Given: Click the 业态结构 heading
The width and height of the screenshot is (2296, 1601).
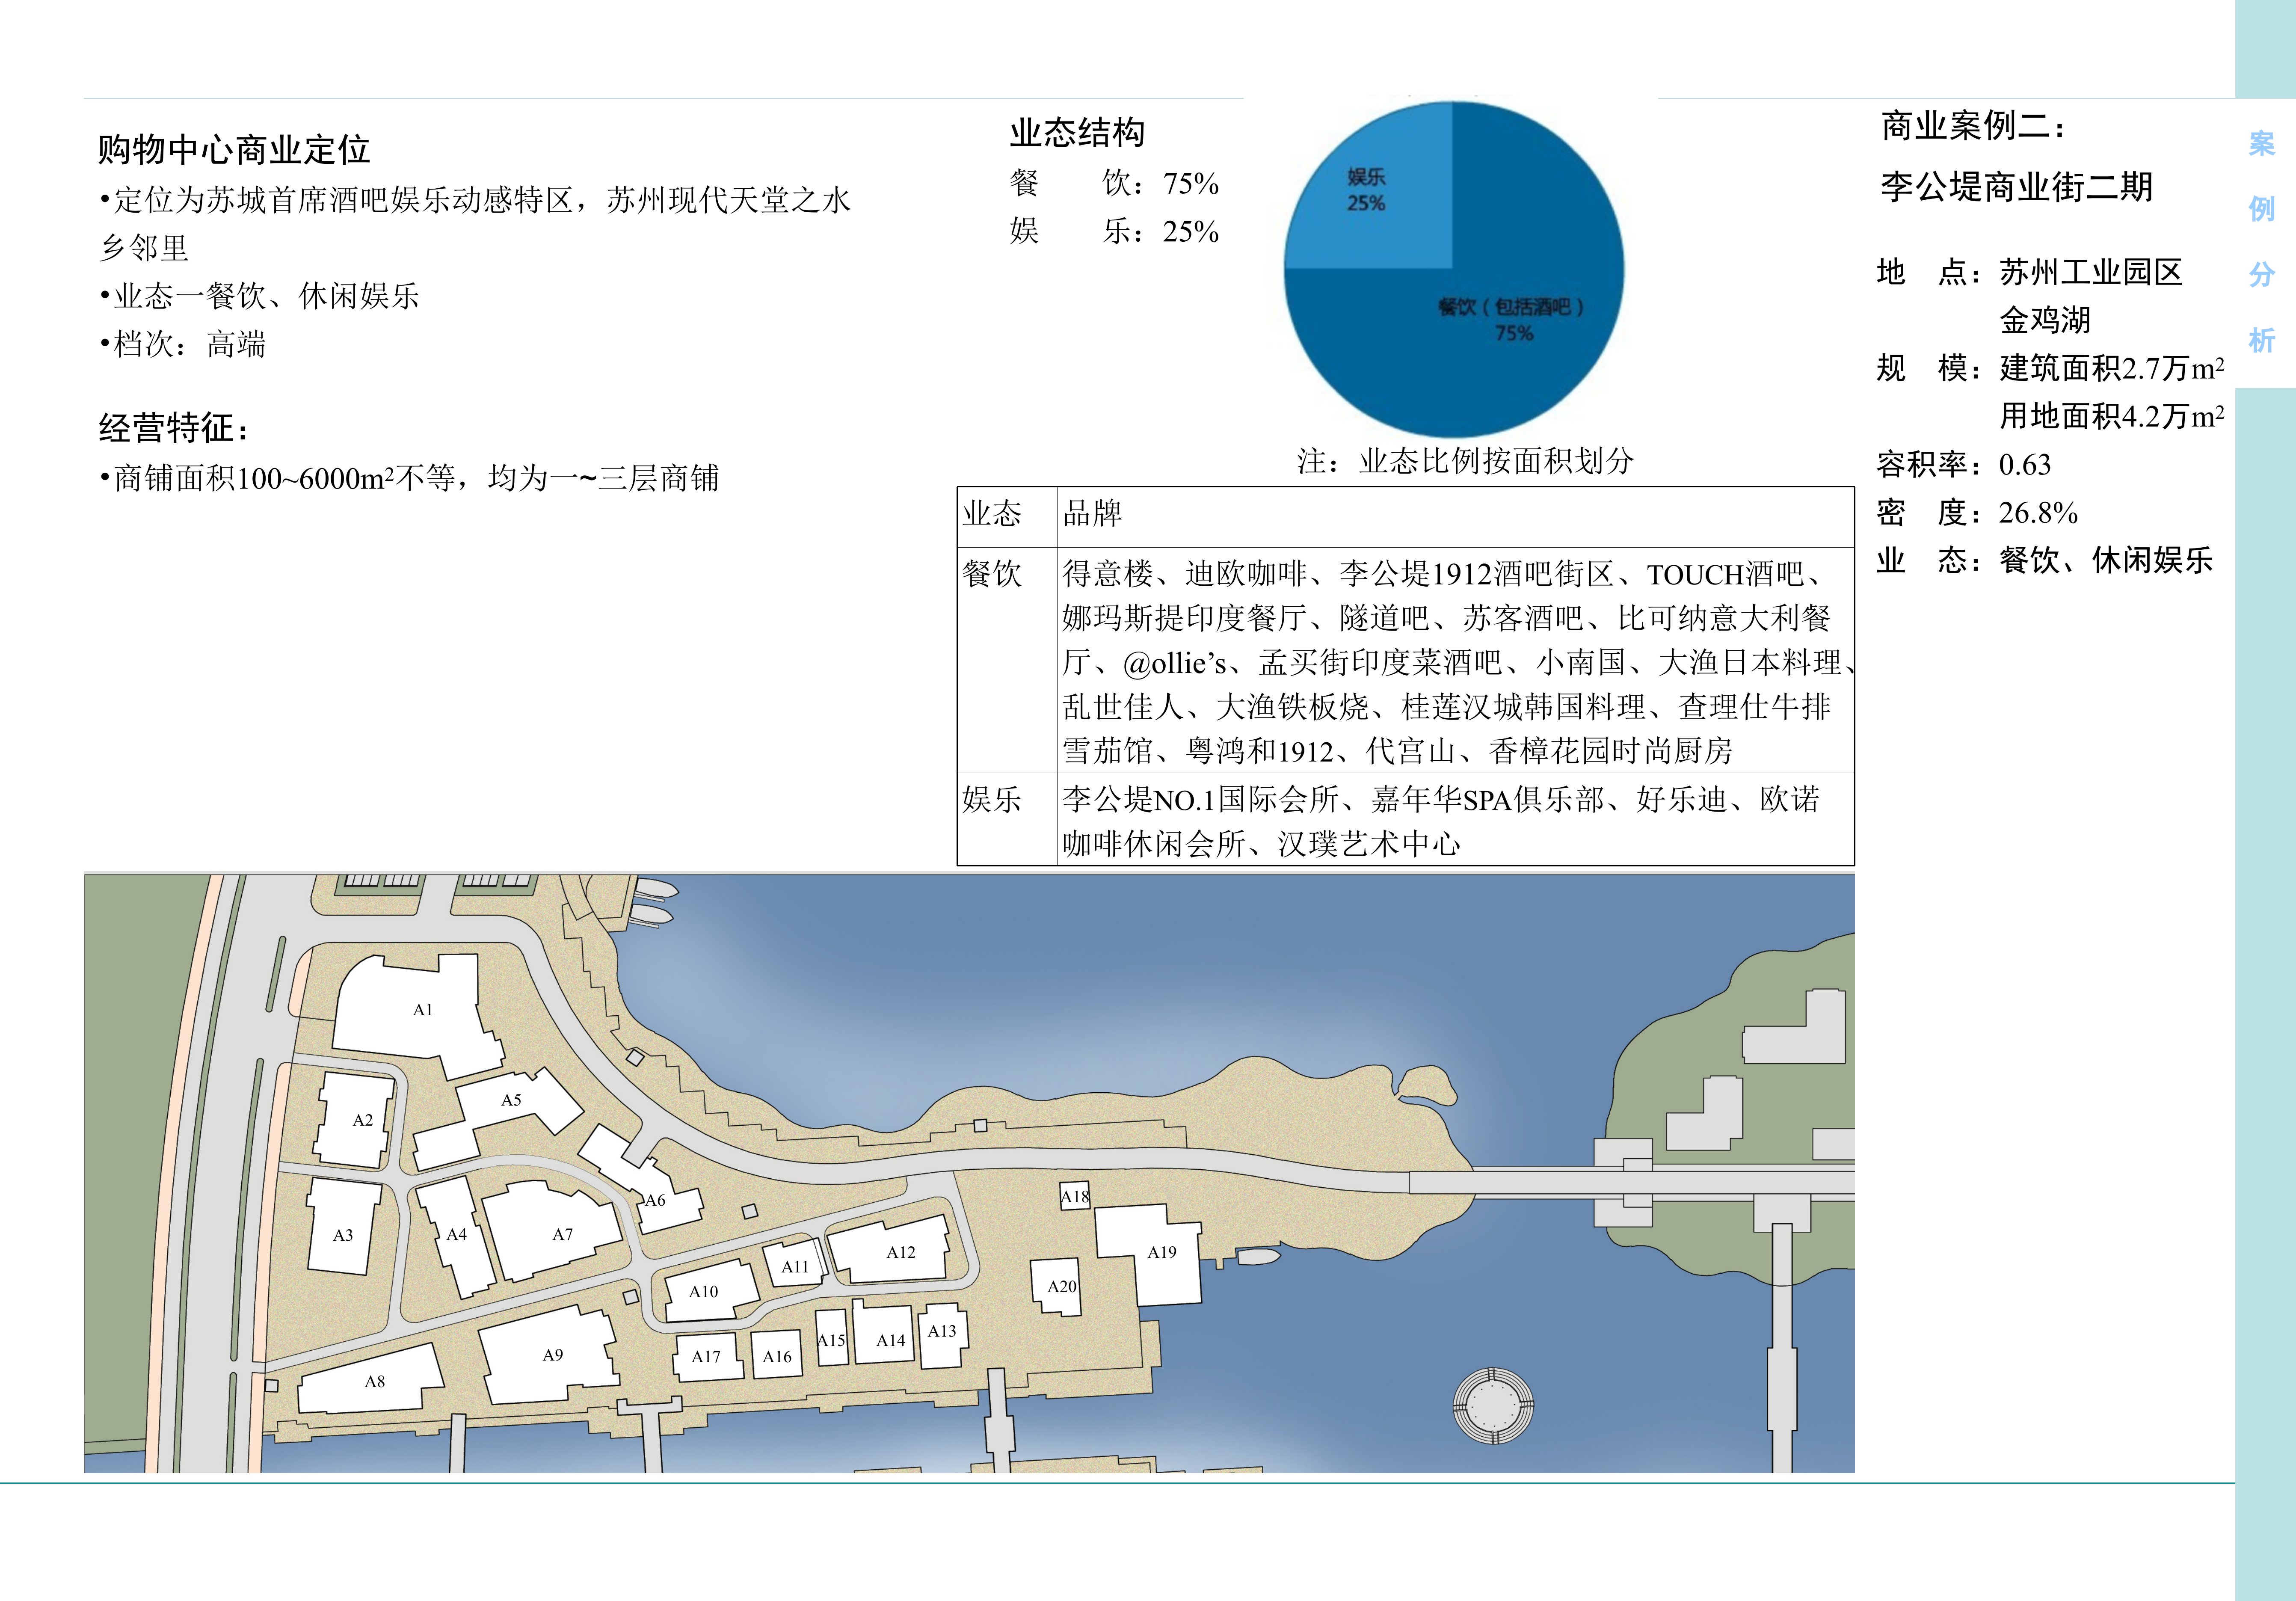Looking at the screenshot, I should click(x=1077, y=132).
